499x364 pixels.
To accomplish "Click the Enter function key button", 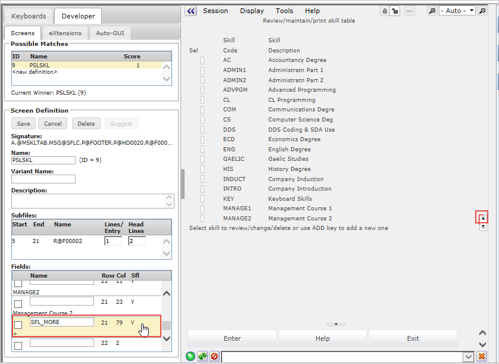I will [x=232, y=338].
